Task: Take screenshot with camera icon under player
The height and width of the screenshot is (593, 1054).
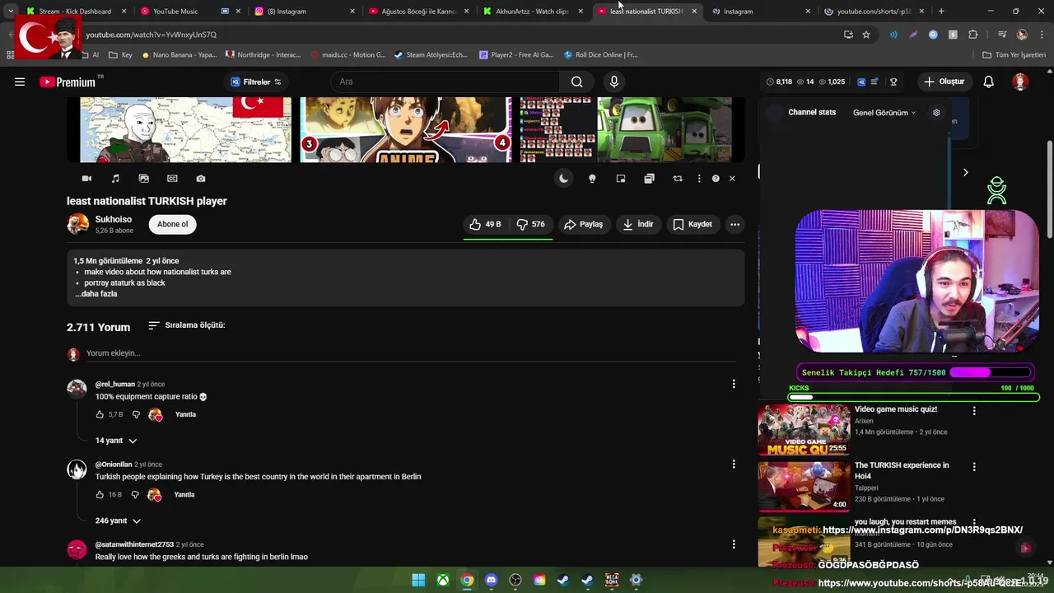Action: (x=201, y=179)
